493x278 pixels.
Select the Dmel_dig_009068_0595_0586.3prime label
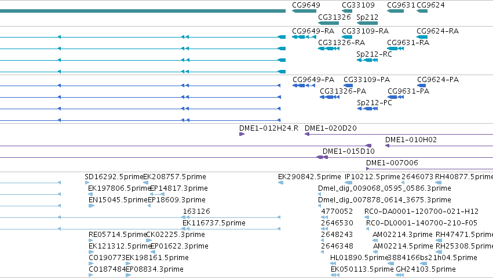coord(385,188)
